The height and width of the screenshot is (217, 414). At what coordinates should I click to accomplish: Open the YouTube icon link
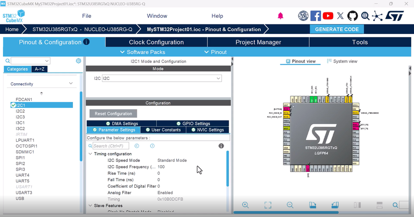328,16
